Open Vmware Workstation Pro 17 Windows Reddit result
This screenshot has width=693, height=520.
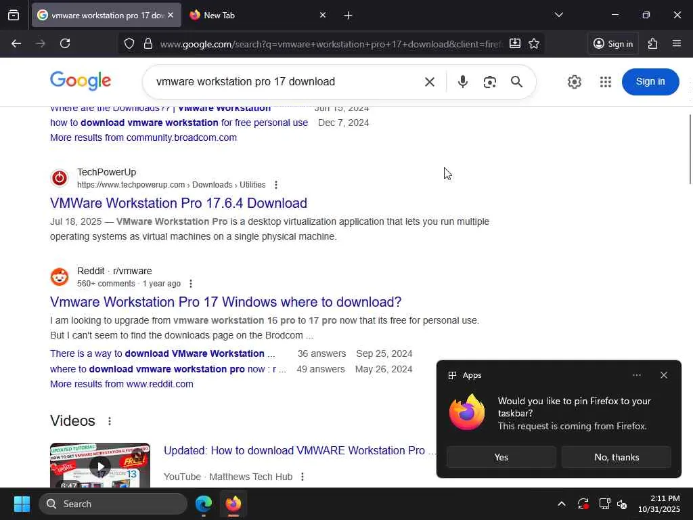coord(226,301)
